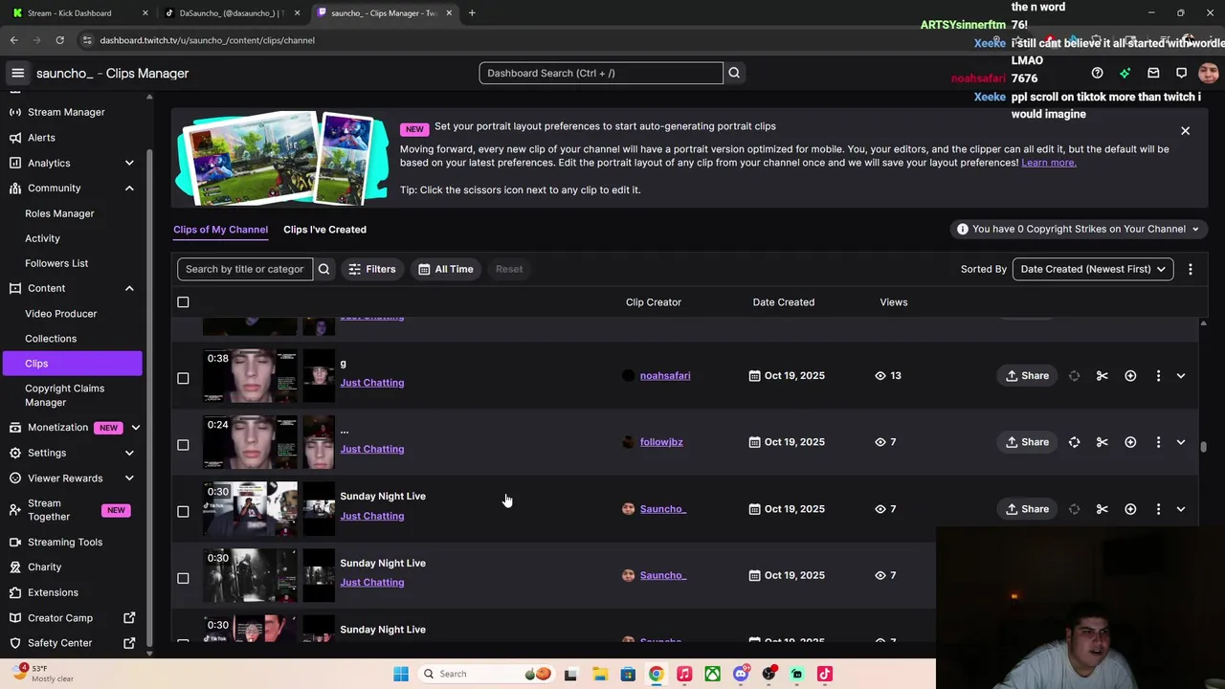Screen dimensions: 1225x689
Task: Open the TikTok taskbar icon
Action: pos(825,674)
